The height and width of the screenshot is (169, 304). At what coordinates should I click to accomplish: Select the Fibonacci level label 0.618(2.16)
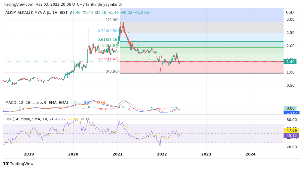[108, 40]
